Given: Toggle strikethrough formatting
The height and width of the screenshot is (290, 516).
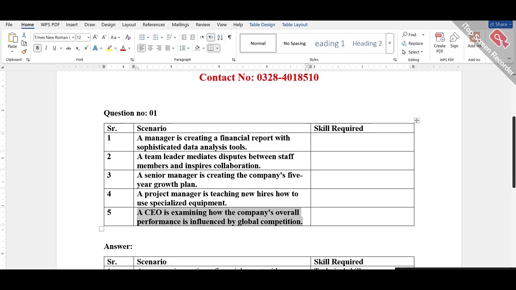Looking at the screenshot, I should pos(69,48).
